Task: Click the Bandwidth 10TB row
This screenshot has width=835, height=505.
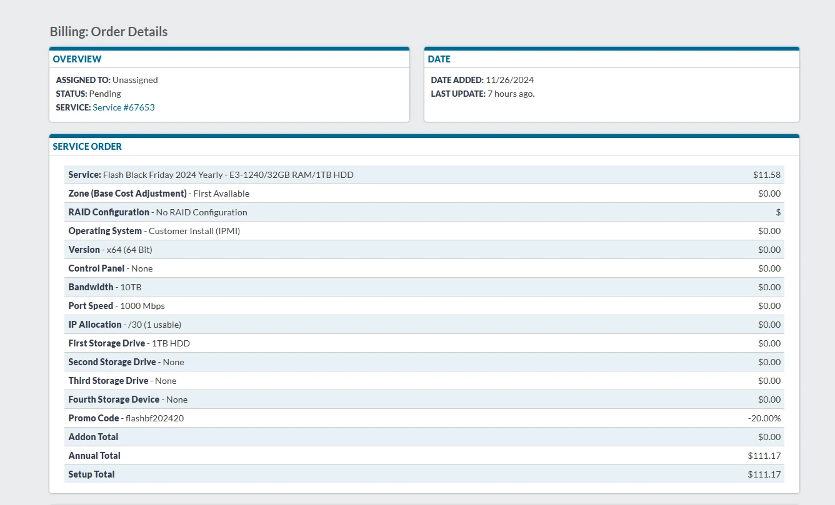Action: point(109,287)
